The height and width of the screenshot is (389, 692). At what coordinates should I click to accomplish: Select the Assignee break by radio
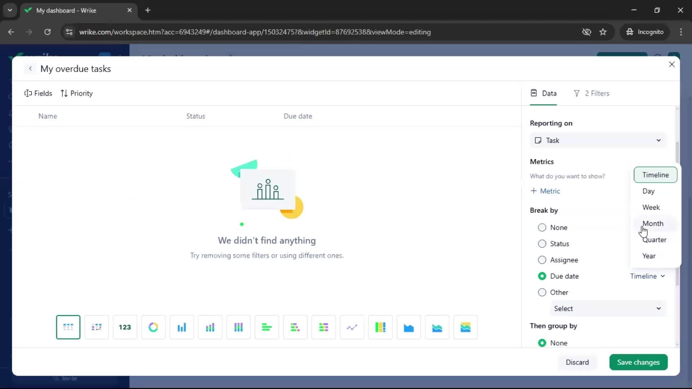tap(542, 260)
